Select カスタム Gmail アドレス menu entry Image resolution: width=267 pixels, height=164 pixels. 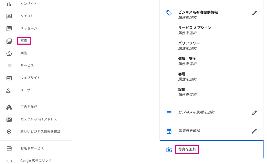39,119
